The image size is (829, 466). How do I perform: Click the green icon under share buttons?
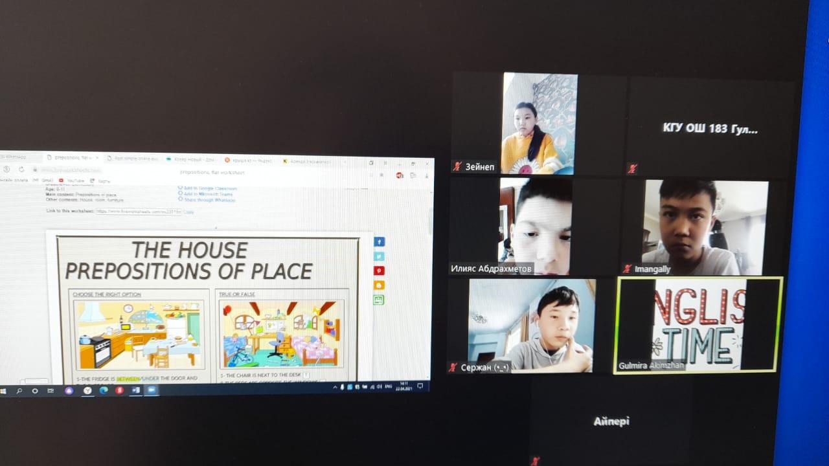coord(379,300)
